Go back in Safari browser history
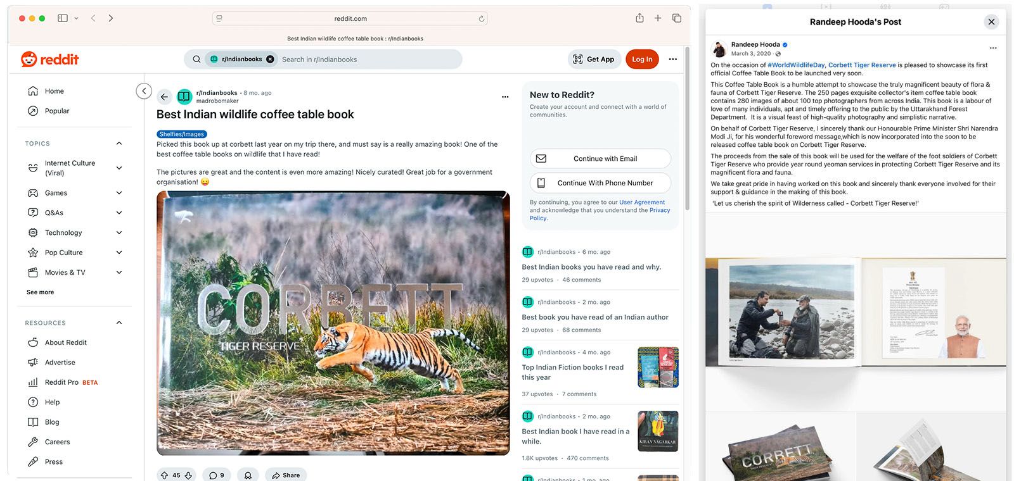1014x481 pixels. (93, 18)
